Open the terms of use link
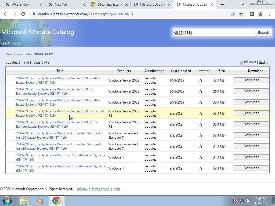Viewport: 275px width, 206px height. pos(100,189)
